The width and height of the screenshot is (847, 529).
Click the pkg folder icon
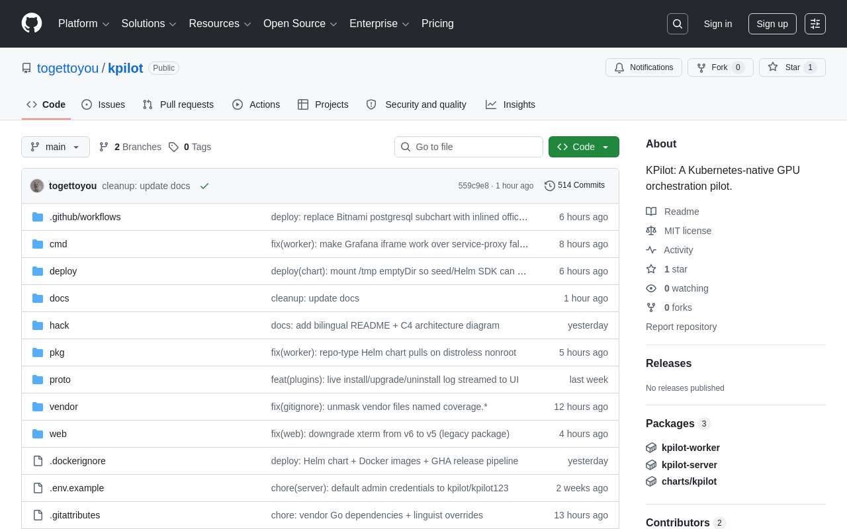(38, 352)
